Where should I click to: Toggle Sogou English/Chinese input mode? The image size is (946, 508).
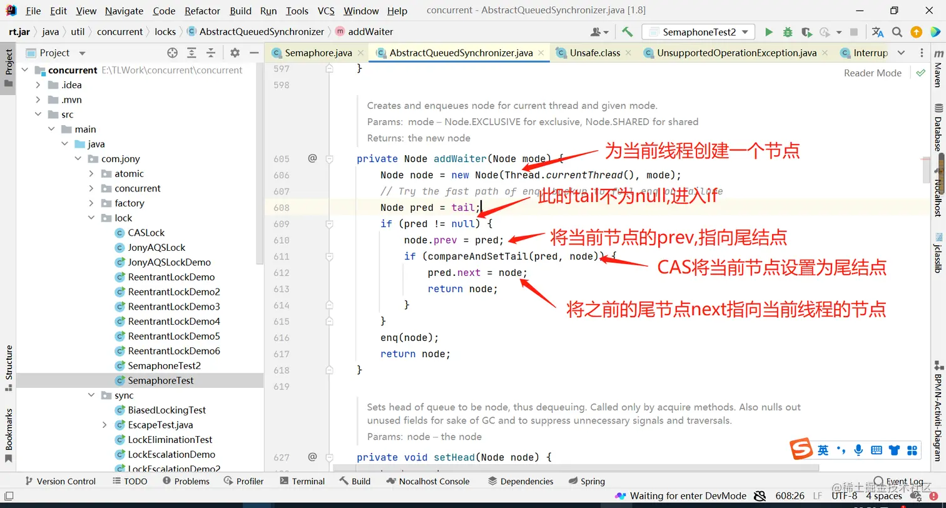click(823, 450)
